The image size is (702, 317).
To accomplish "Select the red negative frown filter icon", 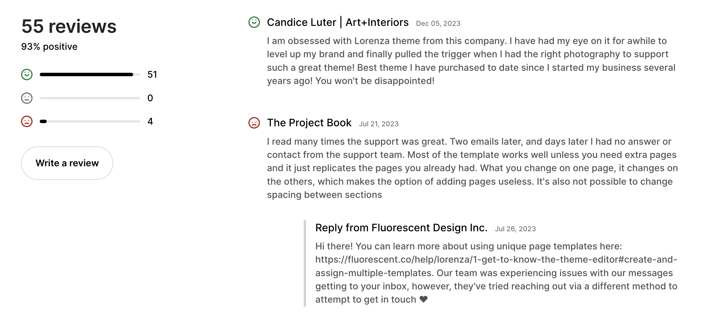I will coord(27,121).
